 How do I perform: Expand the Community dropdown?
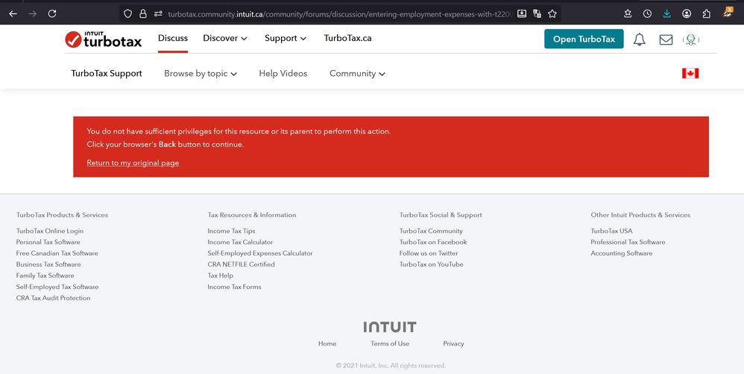[357, 73]
